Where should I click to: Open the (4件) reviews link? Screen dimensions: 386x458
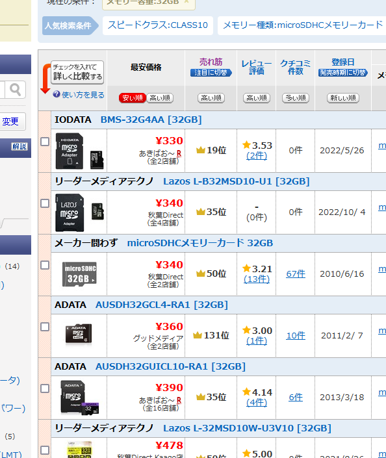257,402
